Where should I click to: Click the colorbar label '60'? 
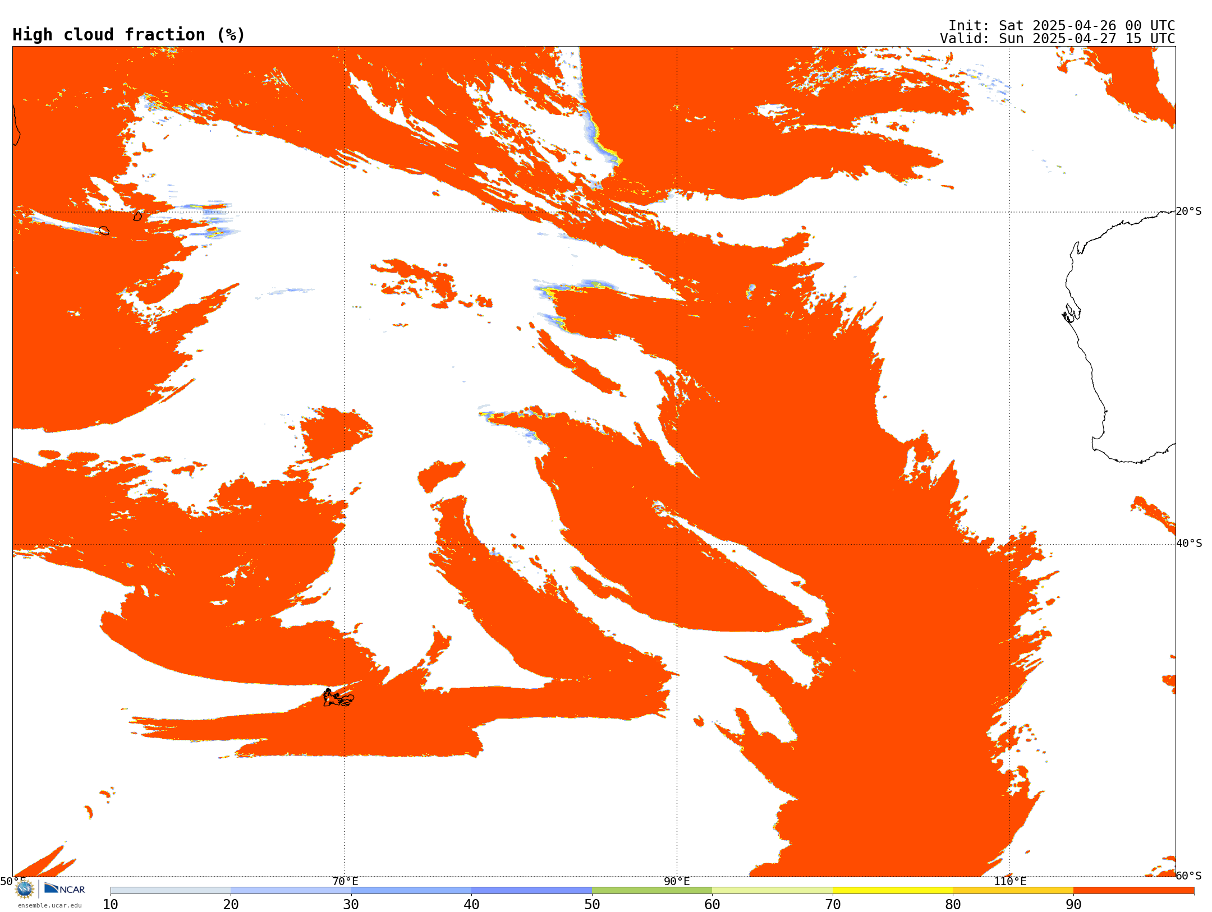pyautogui.click(x=712, y=904)
